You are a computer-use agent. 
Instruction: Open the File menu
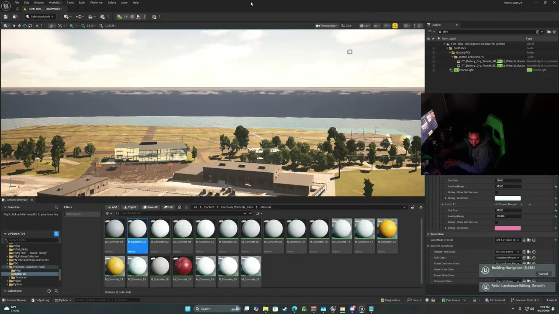(x=17, y=3)
